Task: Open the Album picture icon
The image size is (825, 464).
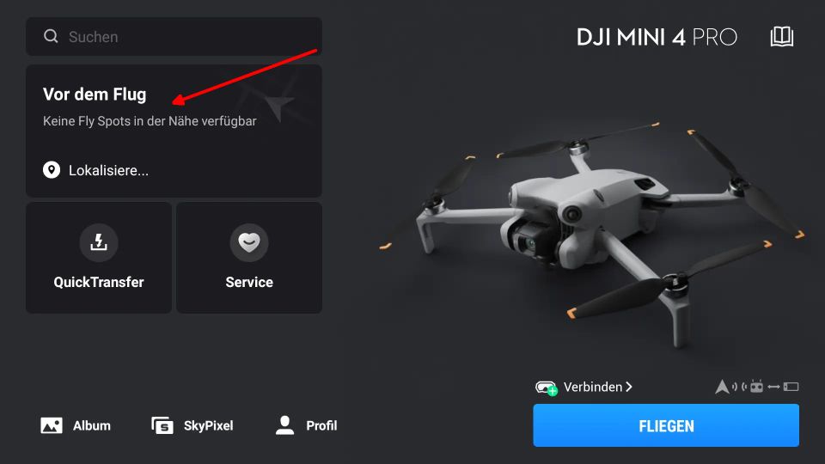Action: (52, 425)
